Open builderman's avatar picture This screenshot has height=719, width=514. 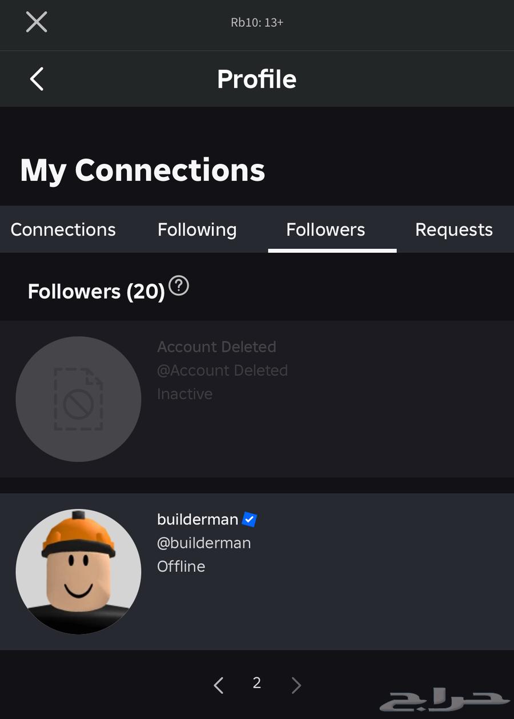tap(78, 571)
